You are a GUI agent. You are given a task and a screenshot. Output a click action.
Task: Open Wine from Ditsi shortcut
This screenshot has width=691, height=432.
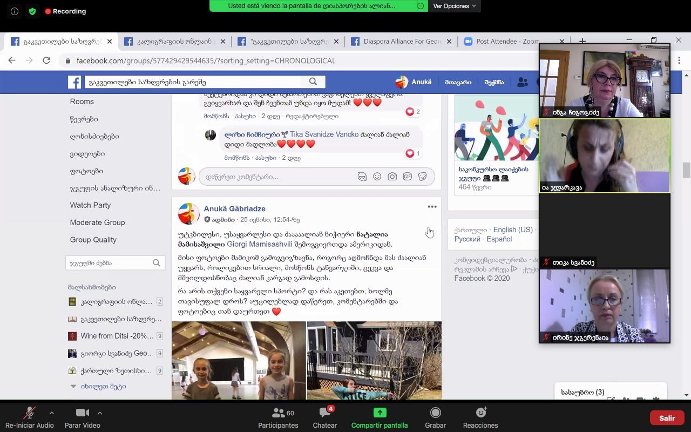[x=116, y=336]
